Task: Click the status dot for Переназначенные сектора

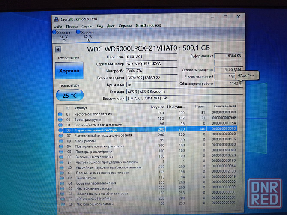Action: click(60, 131)
